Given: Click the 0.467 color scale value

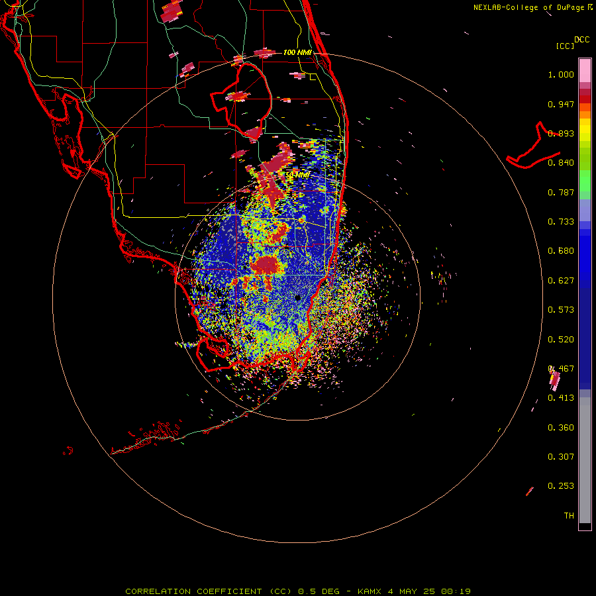Looking at the screenshot, I should coord(561,369).
